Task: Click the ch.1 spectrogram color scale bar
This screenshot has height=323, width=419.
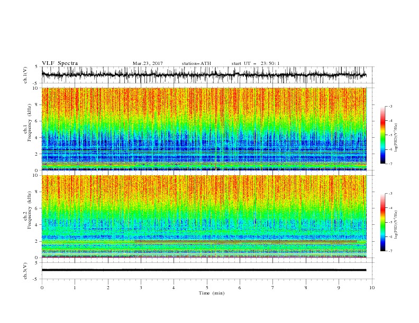Action: 382,135
